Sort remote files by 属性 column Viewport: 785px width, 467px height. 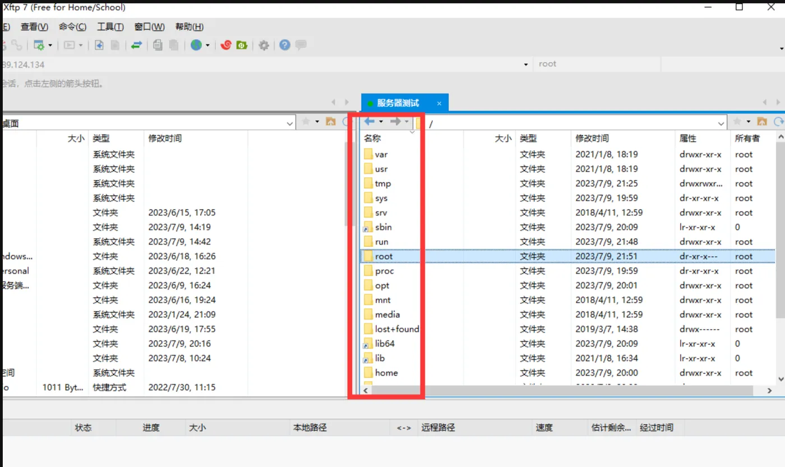tap(688, 138)
